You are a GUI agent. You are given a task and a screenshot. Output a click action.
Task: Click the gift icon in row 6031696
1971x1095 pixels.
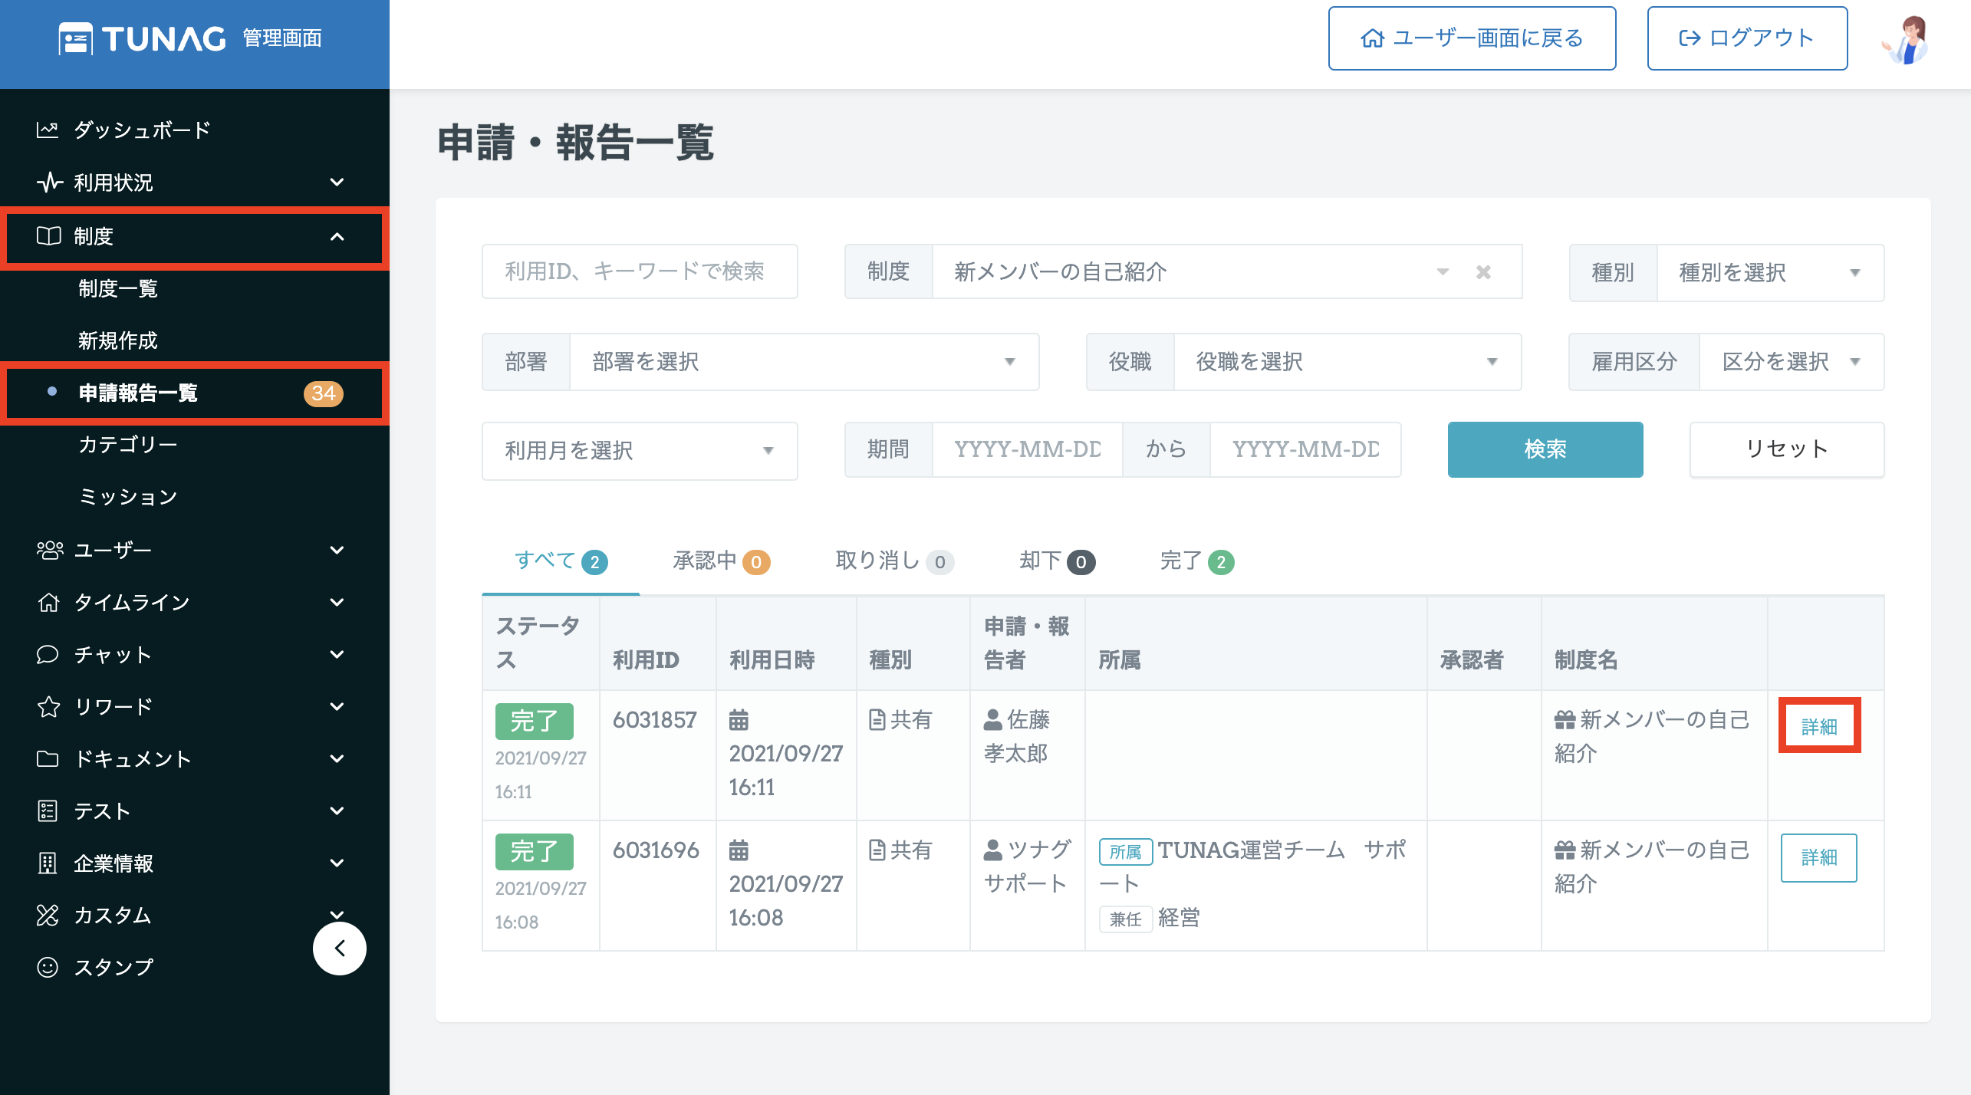pos(1565,850)
